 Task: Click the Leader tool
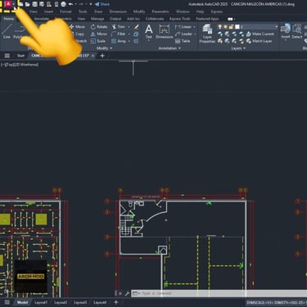coord(183,34)
